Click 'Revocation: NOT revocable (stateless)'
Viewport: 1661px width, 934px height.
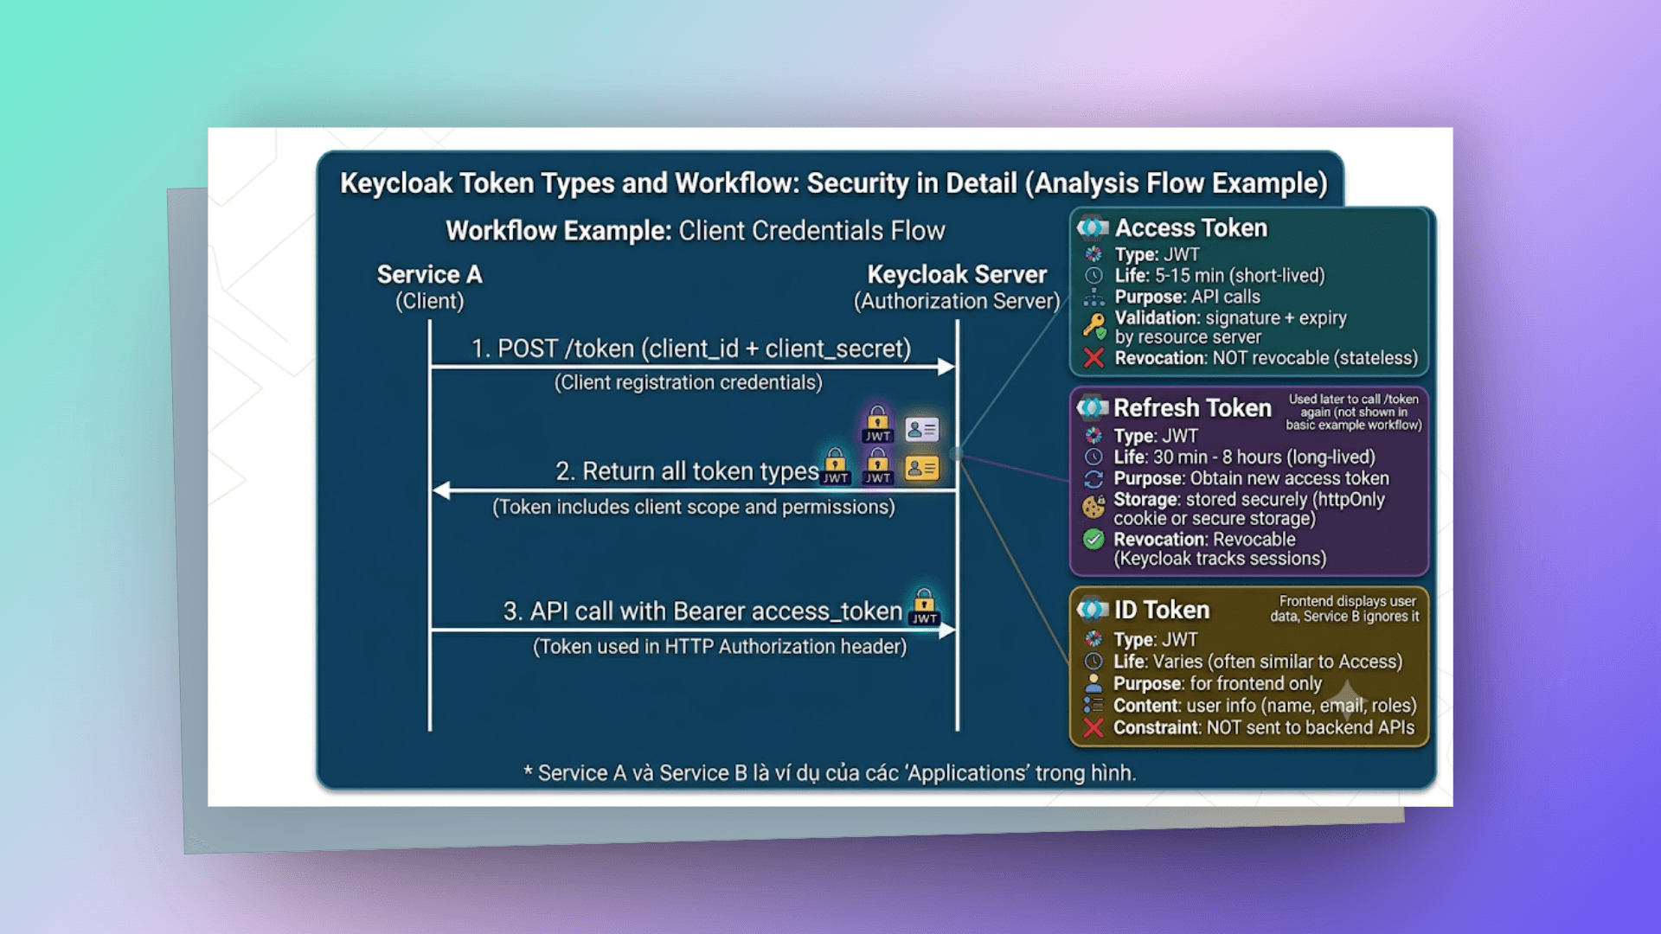point(1266,358)
